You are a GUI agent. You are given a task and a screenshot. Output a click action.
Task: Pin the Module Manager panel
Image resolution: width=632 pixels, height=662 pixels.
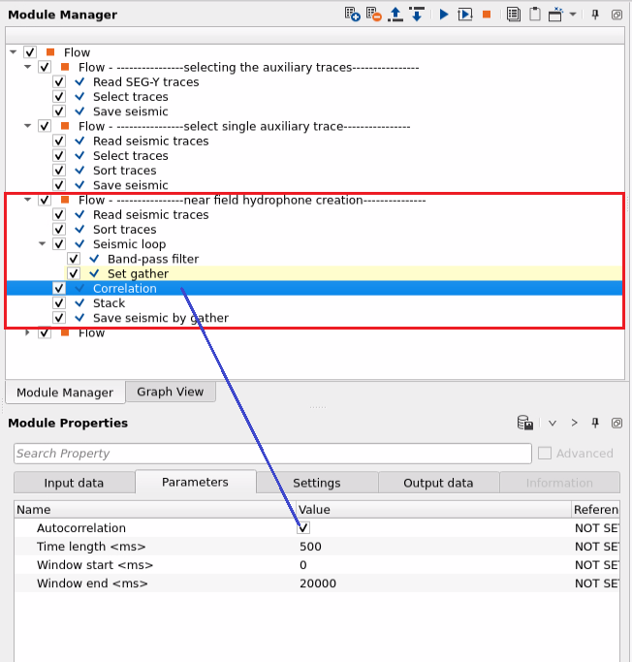[595, 15]
